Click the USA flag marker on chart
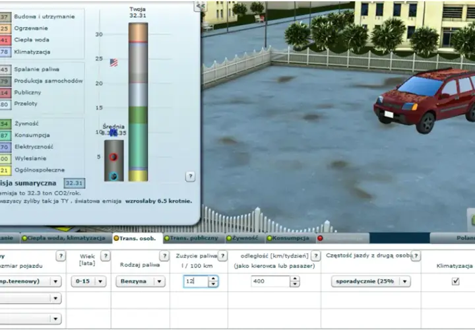The height and width of the screenshot is (330, 475). [x=113, y=63]
